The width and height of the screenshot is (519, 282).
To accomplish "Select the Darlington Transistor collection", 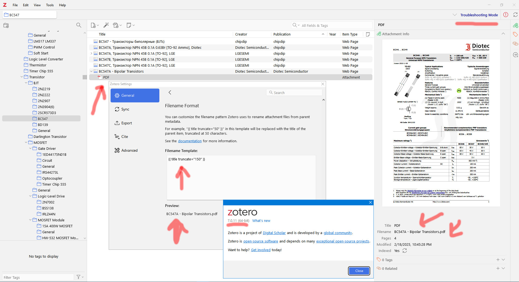I will coord(50,137).
